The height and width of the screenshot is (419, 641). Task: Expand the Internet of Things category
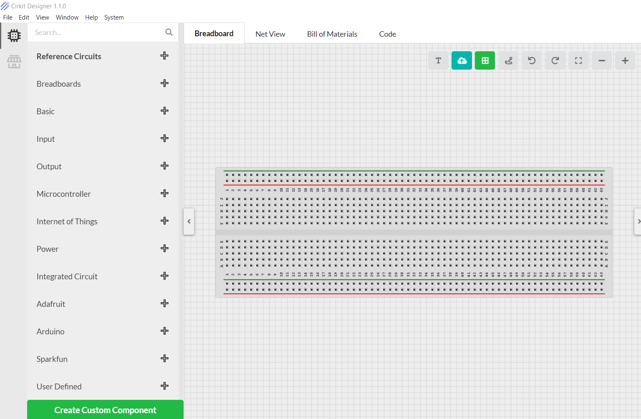point(164,221)
